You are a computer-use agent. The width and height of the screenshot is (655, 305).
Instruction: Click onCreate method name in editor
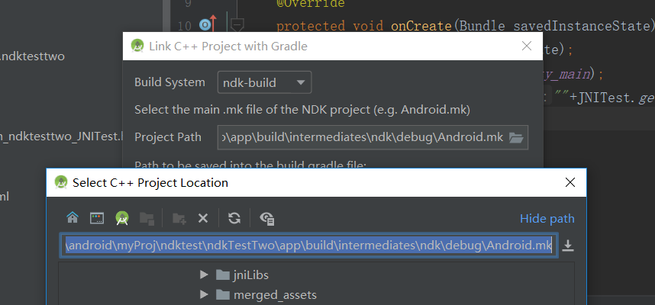pos(421,26)
